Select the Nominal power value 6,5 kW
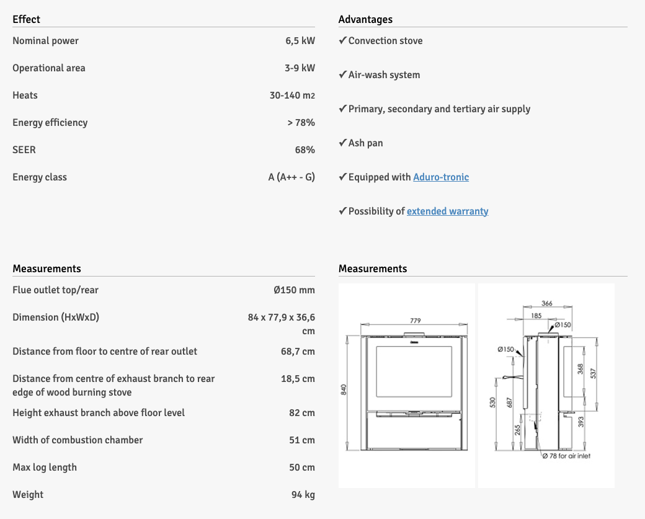The image size is (645, 519). click(300, 41)
